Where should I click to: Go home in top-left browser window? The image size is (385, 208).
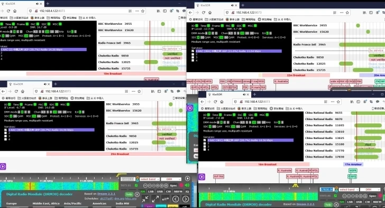pyautogui.click(x=15, y=11)
